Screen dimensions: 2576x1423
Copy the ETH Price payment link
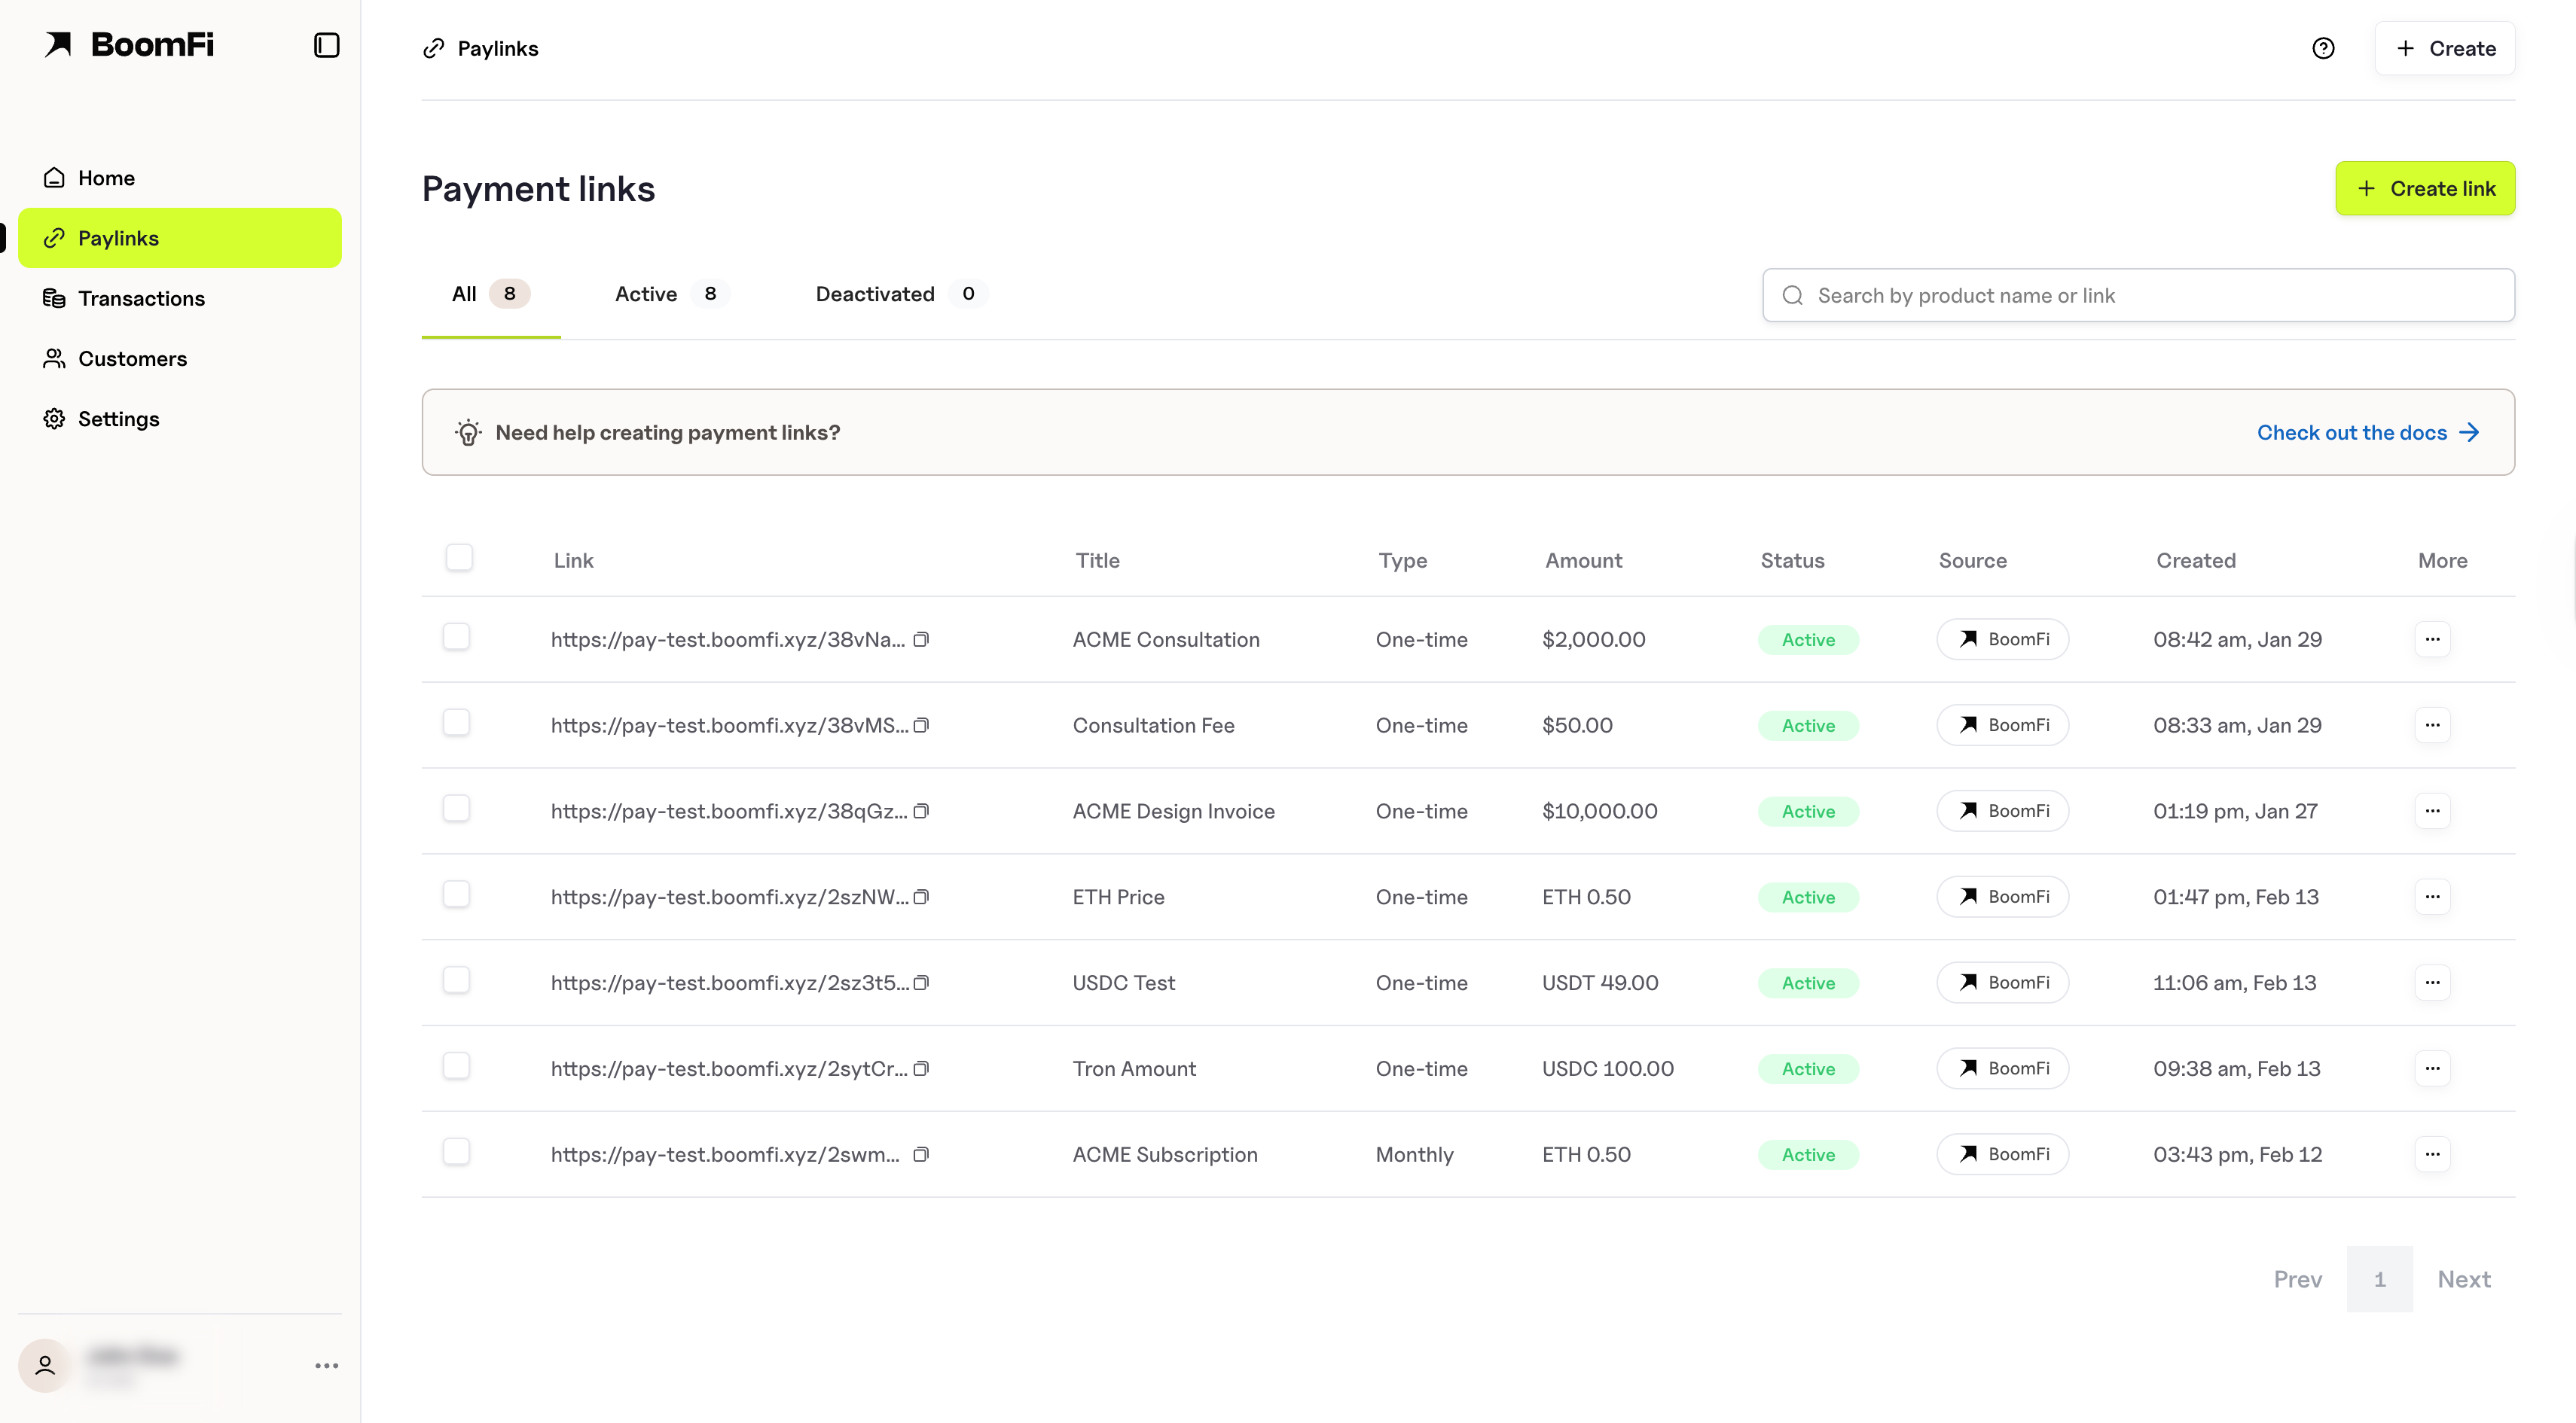[921, 897]
